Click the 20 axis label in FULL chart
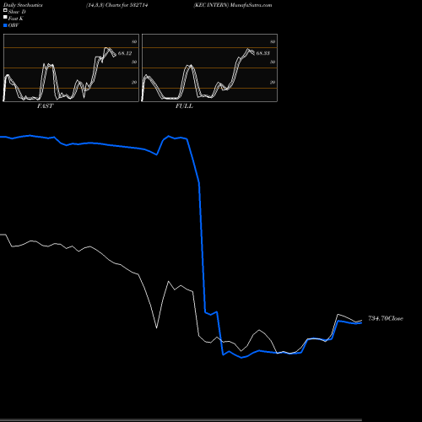 (273, 82)
